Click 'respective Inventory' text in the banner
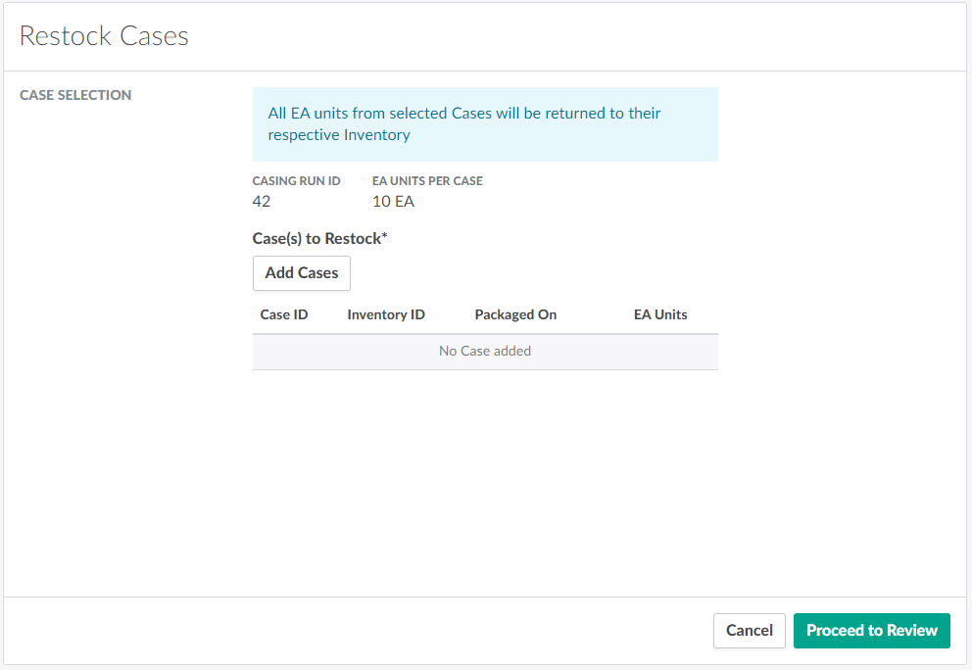972x670 pixels. pos(339,135)
